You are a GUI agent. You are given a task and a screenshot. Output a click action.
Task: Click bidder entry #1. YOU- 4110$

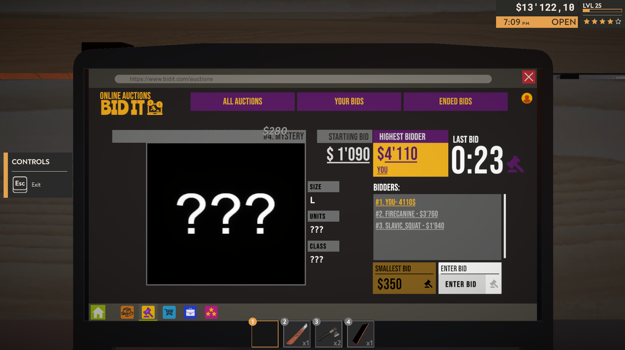pyautogui.click(x=395, y=202)
